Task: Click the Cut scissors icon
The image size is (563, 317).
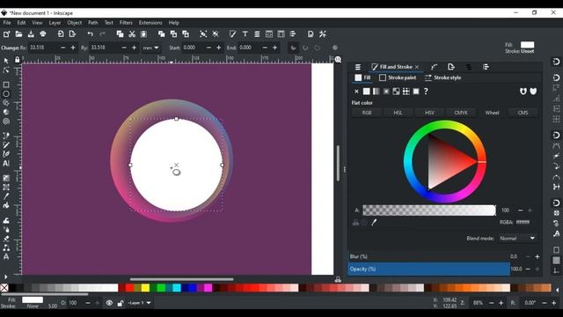Action: point(132,34)
